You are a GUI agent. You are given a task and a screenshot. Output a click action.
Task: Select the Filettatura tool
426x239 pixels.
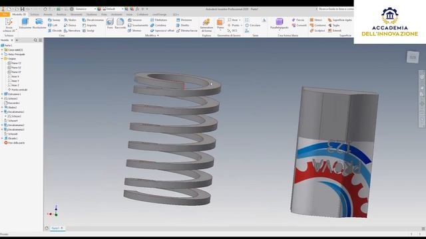(158, 20)
